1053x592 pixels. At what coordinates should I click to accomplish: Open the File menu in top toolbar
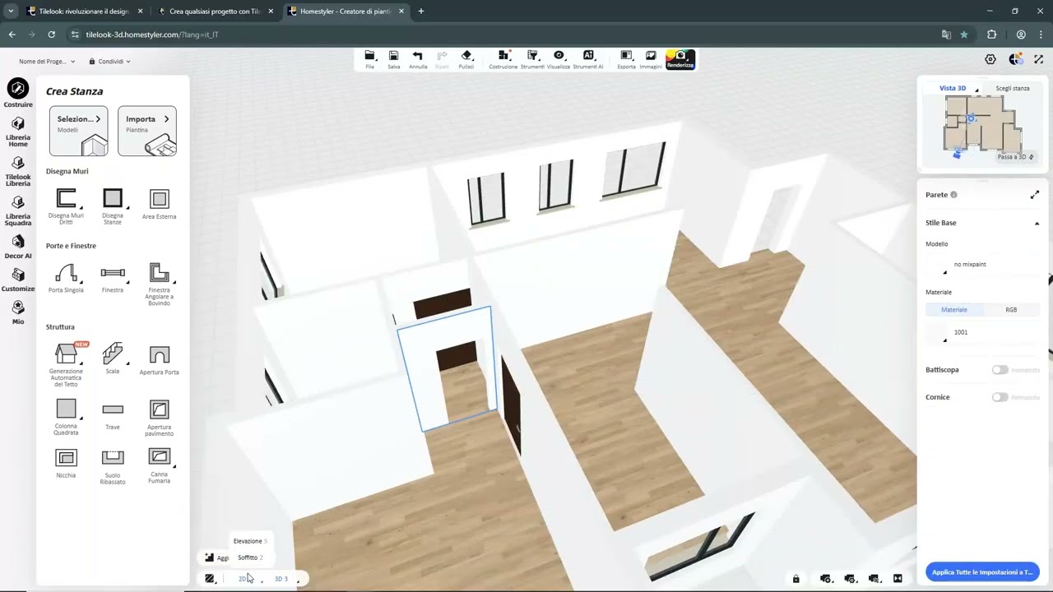tap(369, 59)
